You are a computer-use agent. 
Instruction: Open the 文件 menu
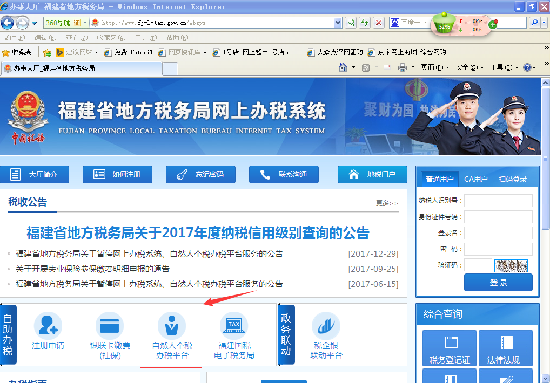(14, 37)
